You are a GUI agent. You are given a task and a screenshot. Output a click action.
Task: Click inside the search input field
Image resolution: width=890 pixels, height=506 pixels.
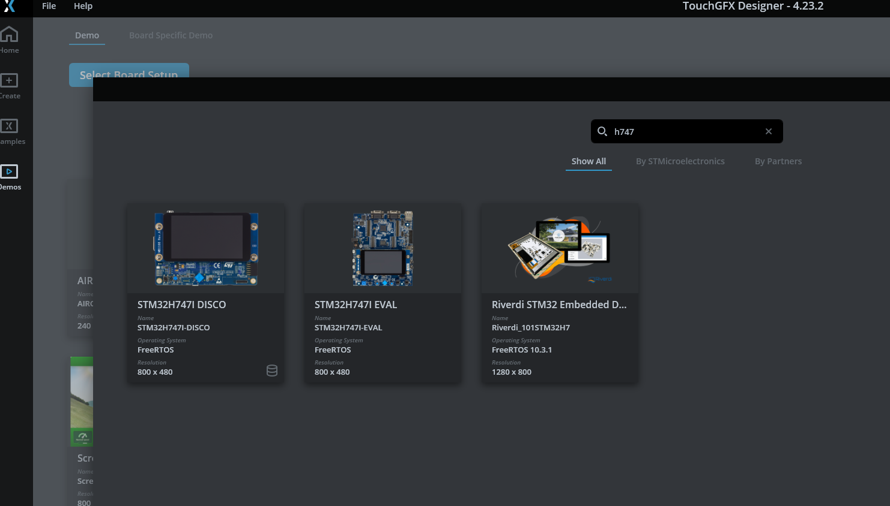pyautogui.click(x=673, y=131)
